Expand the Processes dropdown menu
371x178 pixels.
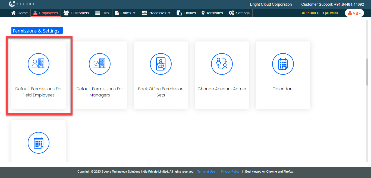156,13
